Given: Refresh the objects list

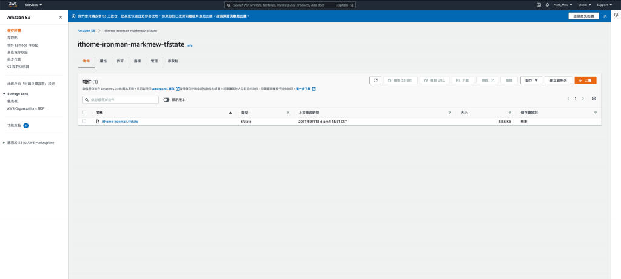Looking at the screenshot, I should point(375,80).
